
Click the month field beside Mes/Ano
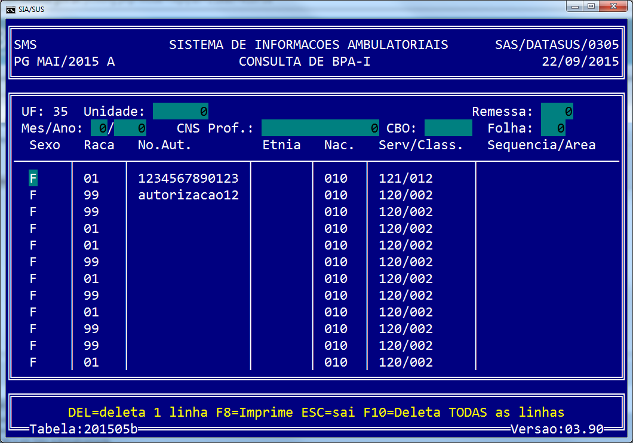tap(99, 128)
